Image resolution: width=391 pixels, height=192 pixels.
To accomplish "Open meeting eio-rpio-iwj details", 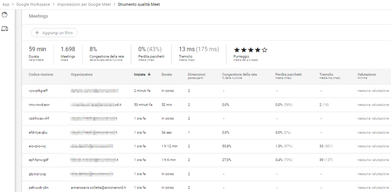I will click(x=37, y=146).
